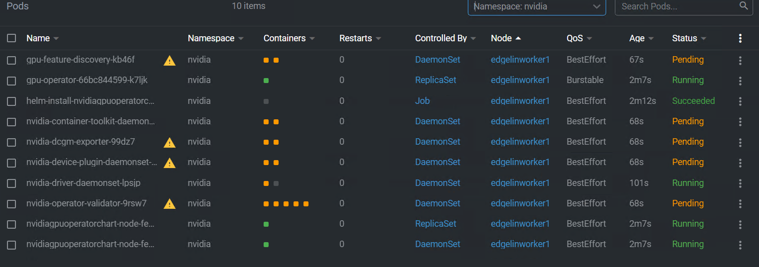This screenshot has width=759, height=267.
Task: Open pod gpu-operator-66bc844599-k7ljk details
Action: 87,80
